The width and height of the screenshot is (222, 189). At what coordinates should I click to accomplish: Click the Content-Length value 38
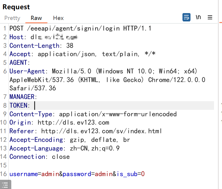(x=70, y=46)
